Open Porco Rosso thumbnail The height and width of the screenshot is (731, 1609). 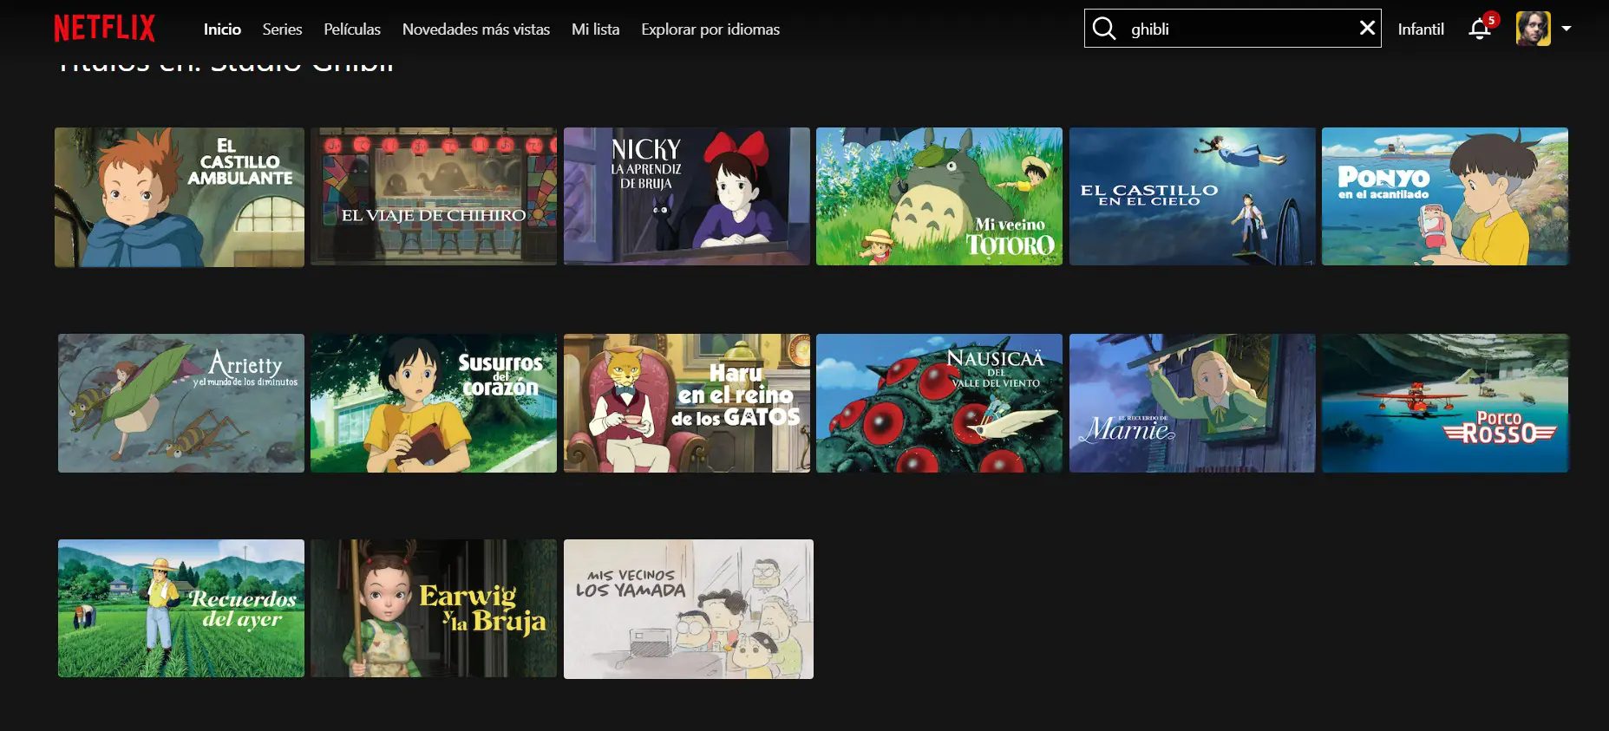click(1445, 403)
